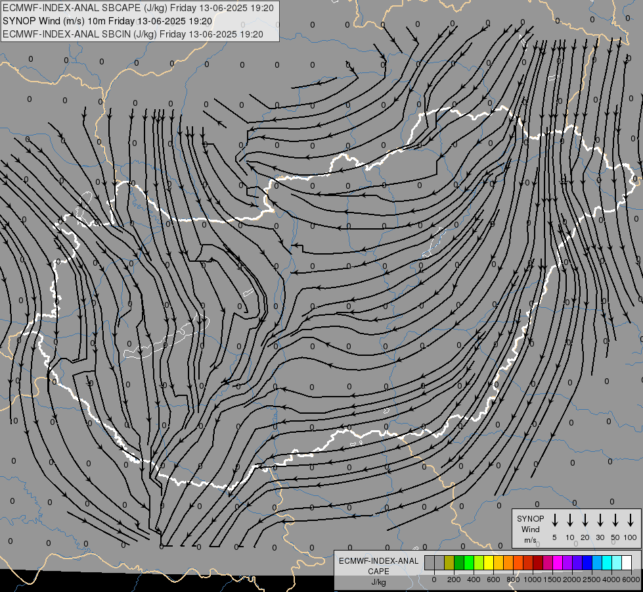Click the 4000 tick label on the CAPE scale

(x=611, y=580)
